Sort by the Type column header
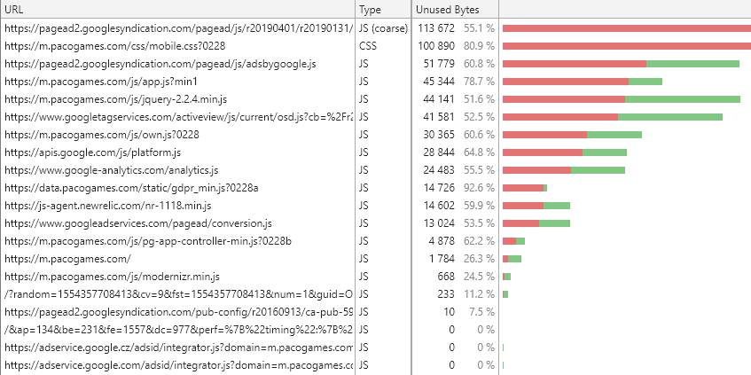This screenshot has width=751, height=375. pyautogui.click(x=383, y=9)
